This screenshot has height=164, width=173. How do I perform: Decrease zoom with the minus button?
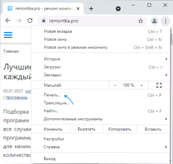coord(115,85)
